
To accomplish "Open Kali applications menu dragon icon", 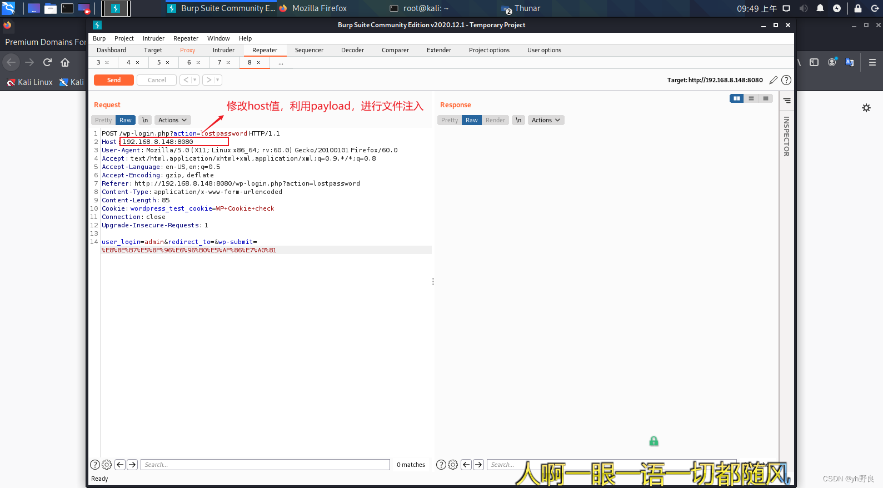I will [x=8, y=8].
